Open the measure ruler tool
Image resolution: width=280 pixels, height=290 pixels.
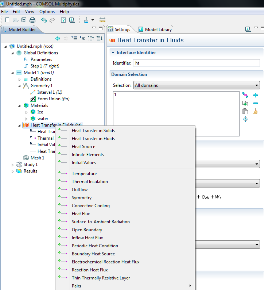click(x=102, y=20)
